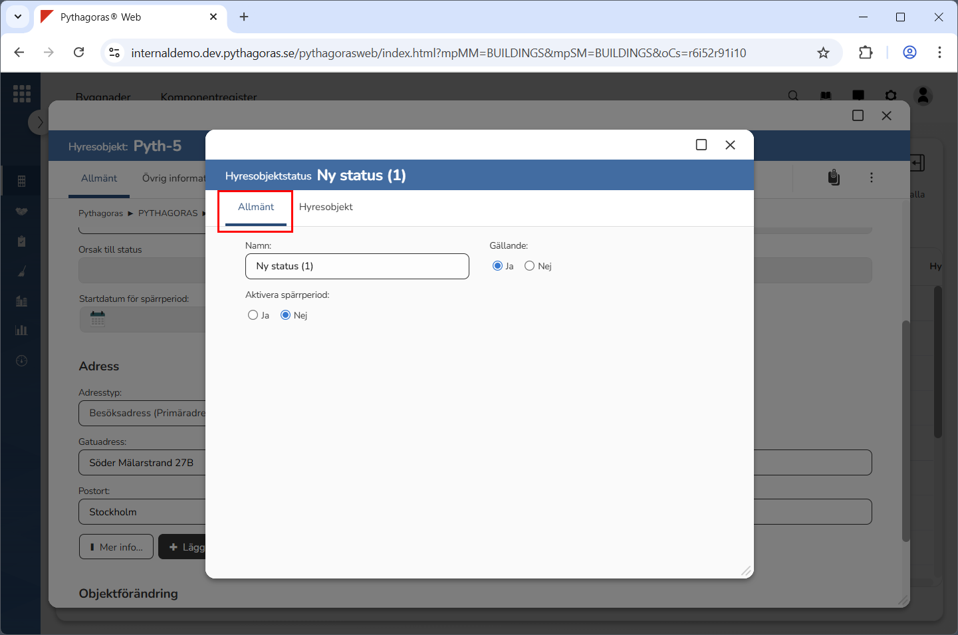958x635 pixels.
Task: Select 'Nej' for Gällande
Action: pyautogui.click(x=529, y=266)
